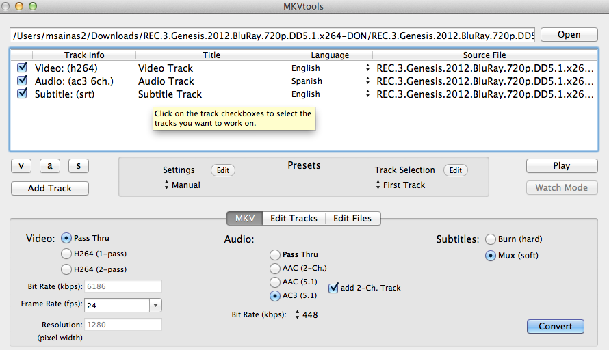609x350 pixels.
Task: Click the 'a' audio track filter button
Action: (x=50, y=165)
